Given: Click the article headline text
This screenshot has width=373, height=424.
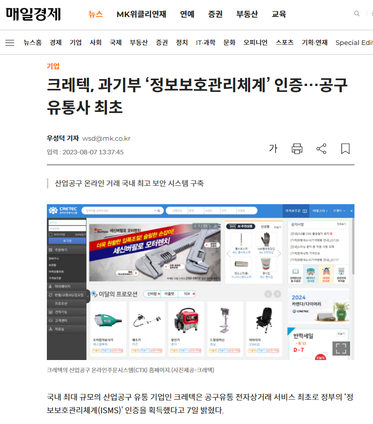Looking at the screenshot, I should [x=197, y=96].
